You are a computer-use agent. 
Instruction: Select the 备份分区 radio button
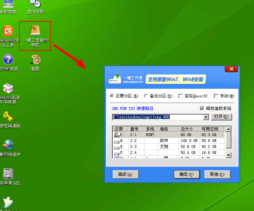click(146, 96)
